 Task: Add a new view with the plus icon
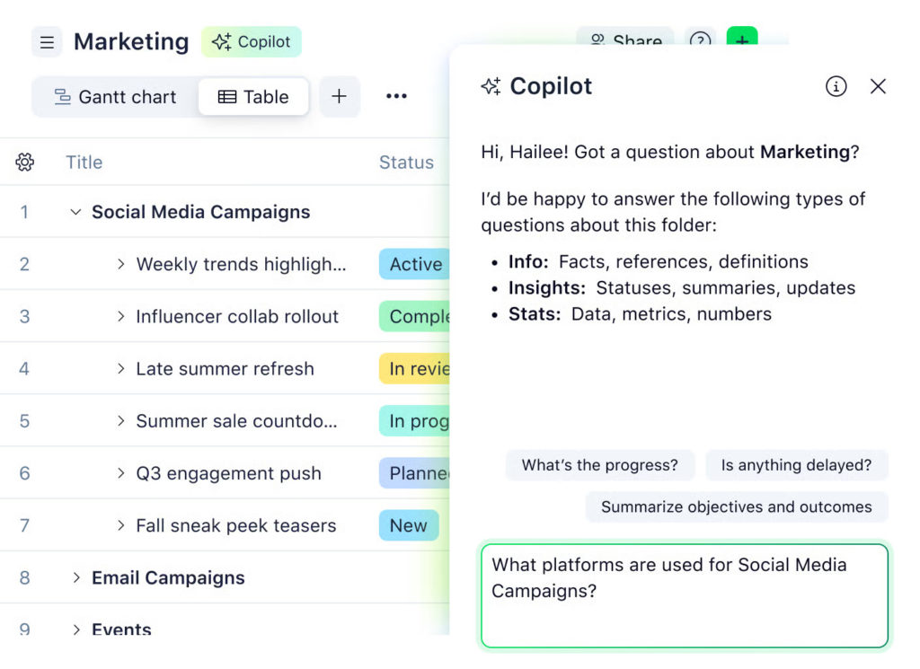click(x=340, y=96)
